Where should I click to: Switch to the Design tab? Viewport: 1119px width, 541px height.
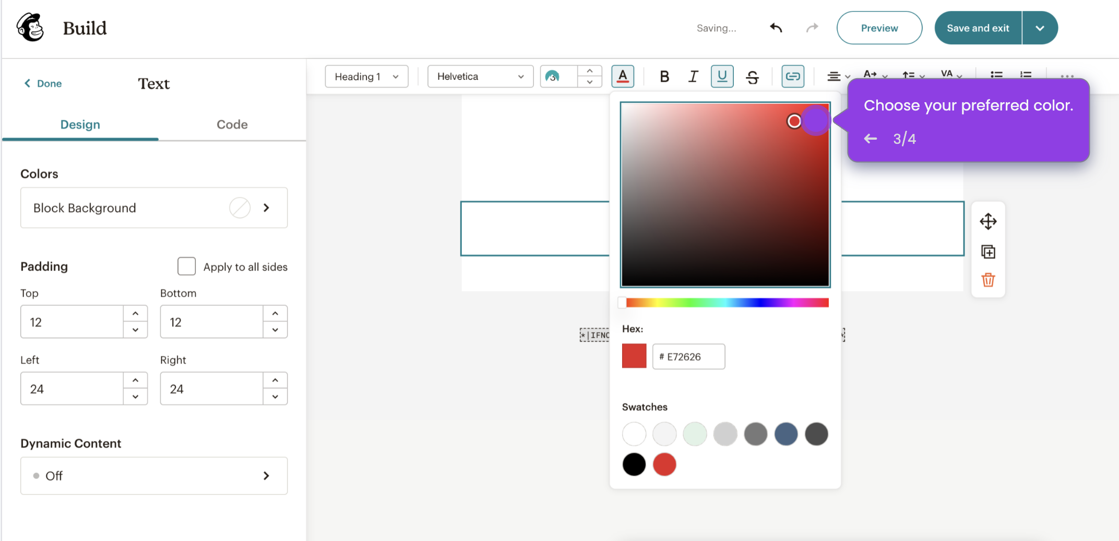[x=80, y=125]
